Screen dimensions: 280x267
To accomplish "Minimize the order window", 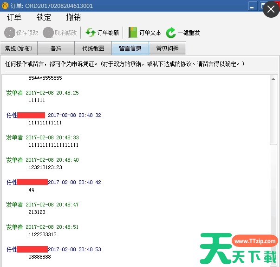I will [x=253, y=6].
